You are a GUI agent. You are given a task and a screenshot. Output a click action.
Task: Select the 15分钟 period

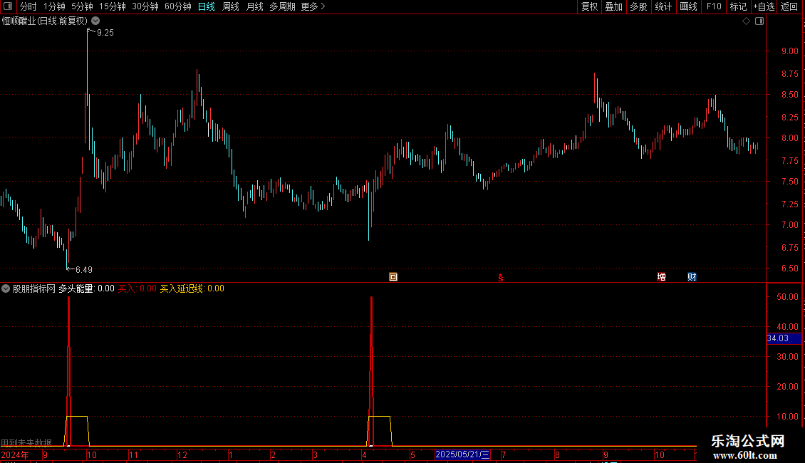tap(113, 6)
